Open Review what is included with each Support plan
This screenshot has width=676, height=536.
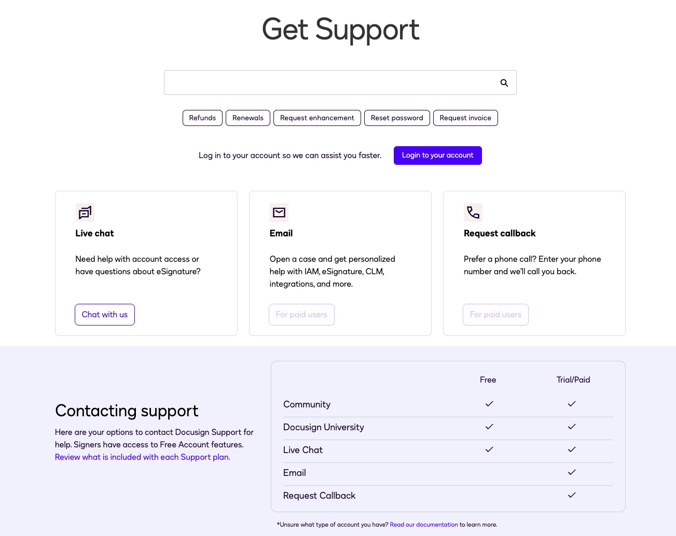(142, 457)
